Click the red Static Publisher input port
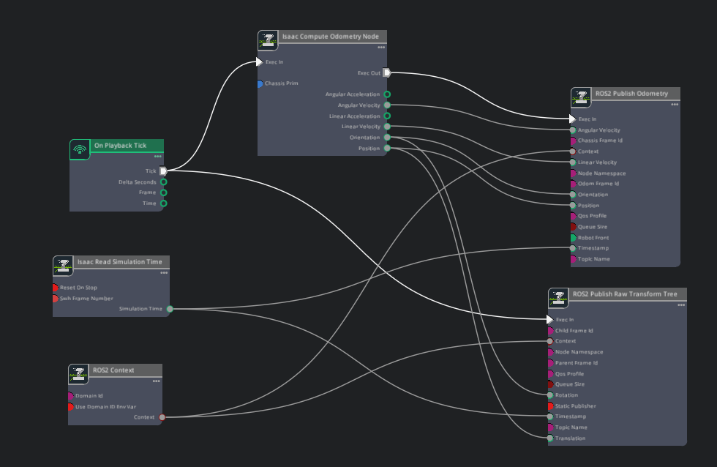This screenshot has width=717, height=467. coord(551,406)
